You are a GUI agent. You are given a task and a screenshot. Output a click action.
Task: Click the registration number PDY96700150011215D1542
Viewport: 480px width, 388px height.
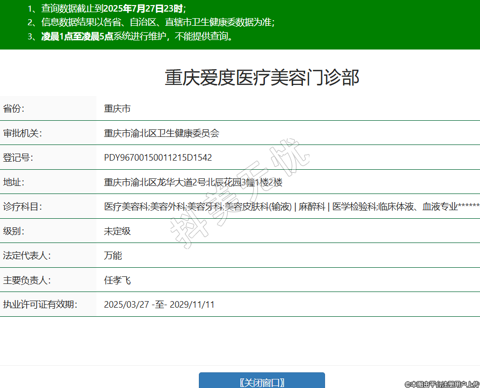158,158
